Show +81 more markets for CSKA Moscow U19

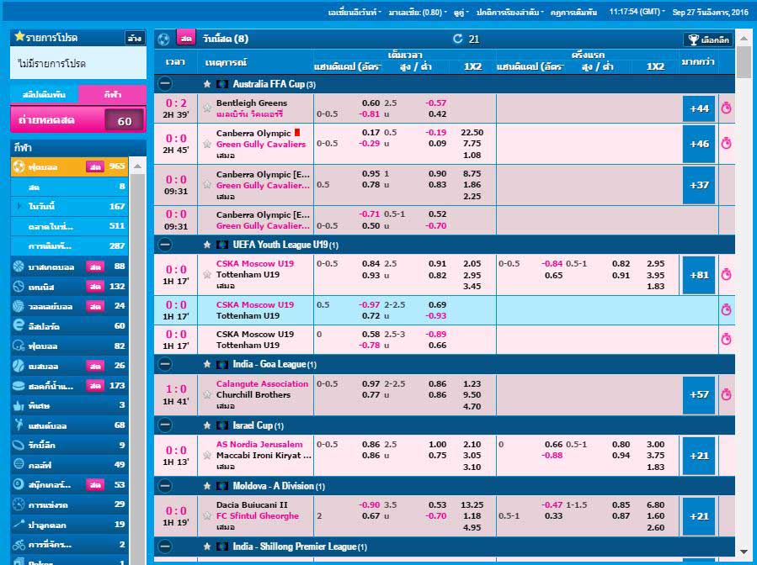(x=699, y=275)
